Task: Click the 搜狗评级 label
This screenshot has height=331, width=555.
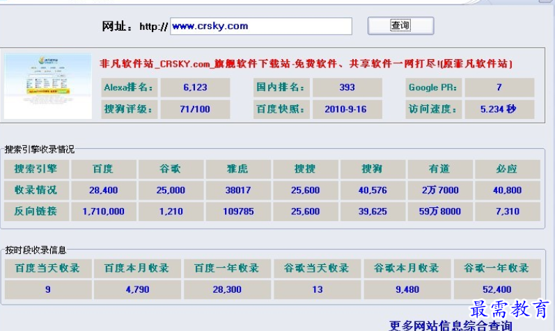Action: coord(130,109)
